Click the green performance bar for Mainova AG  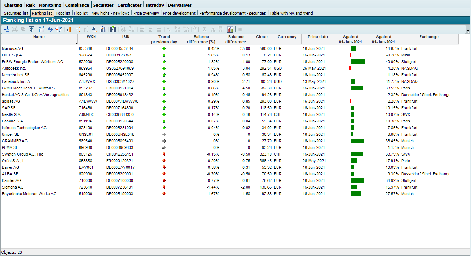pos(353,48)
